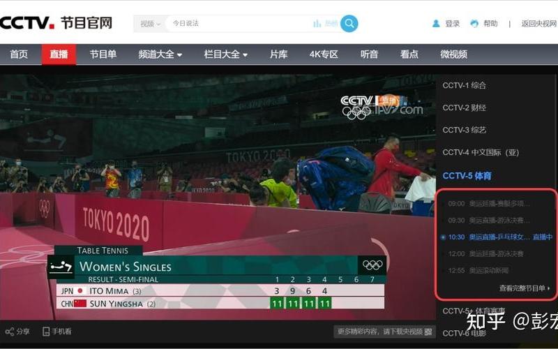558x349 pixels.
Task: Click the search input field
Action: tap(237, 24)
